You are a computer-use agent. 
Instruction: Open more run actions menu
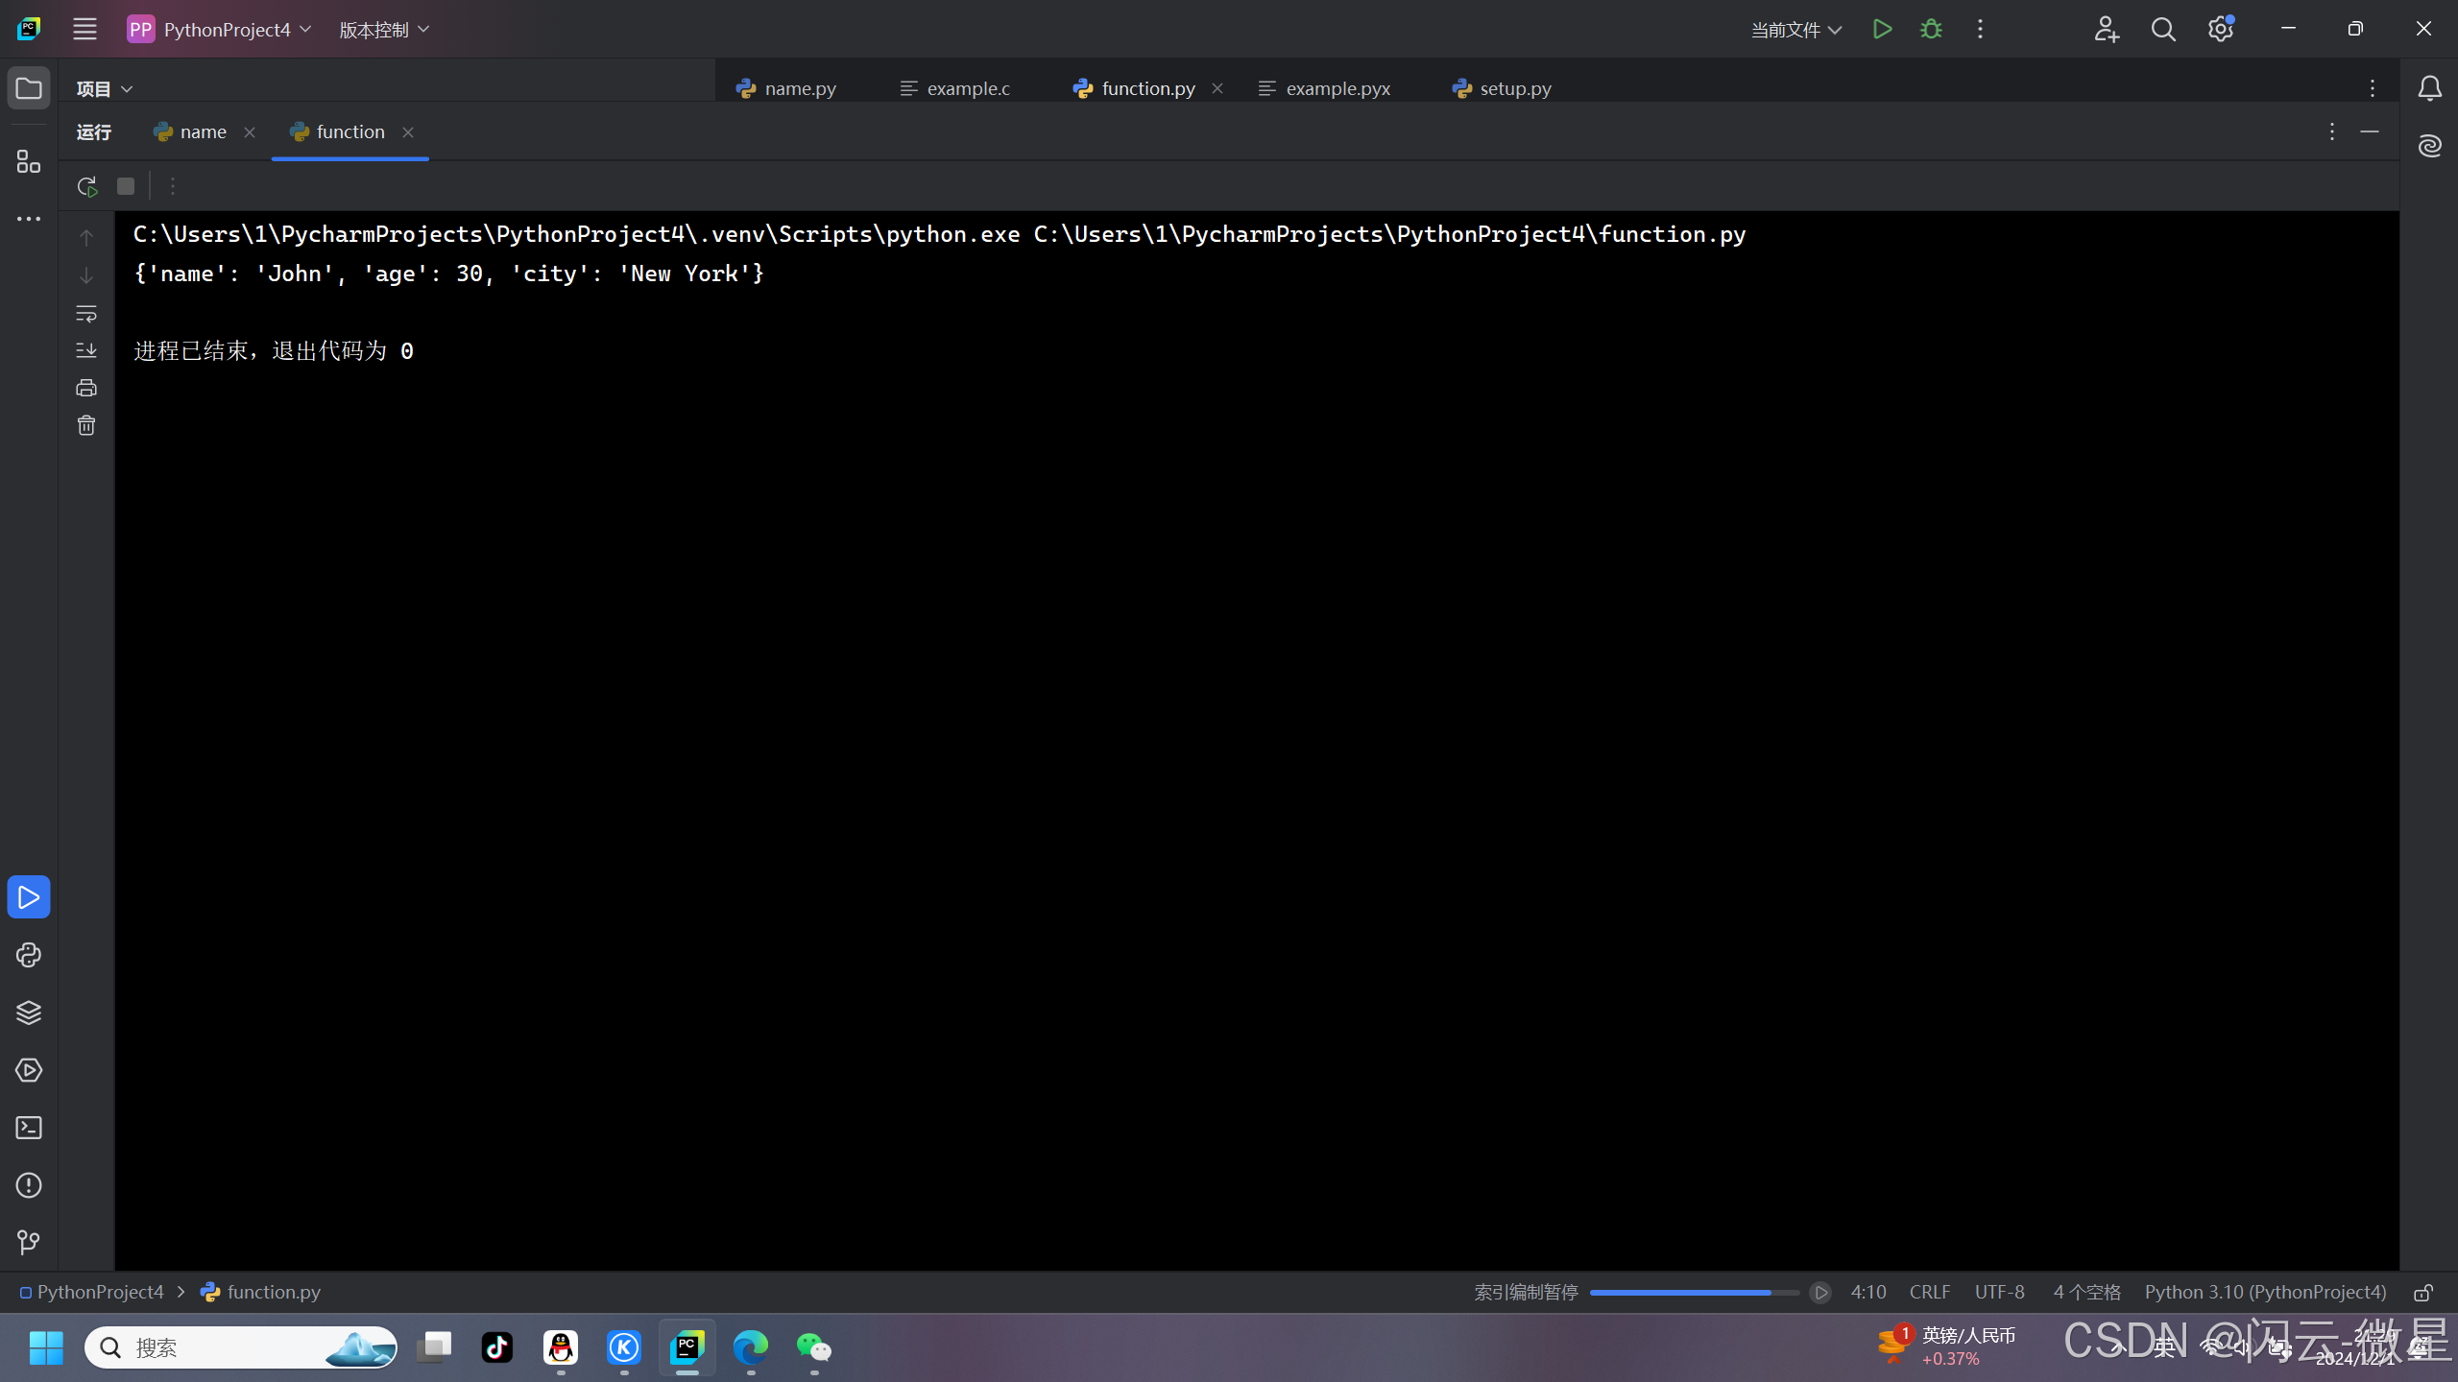[x=1980, y=29]
